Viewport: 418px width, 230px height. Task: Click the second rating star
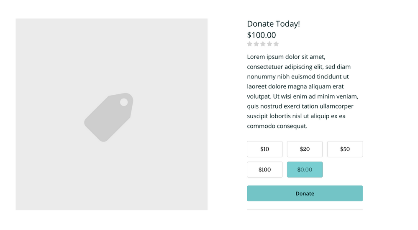[256, 44]
